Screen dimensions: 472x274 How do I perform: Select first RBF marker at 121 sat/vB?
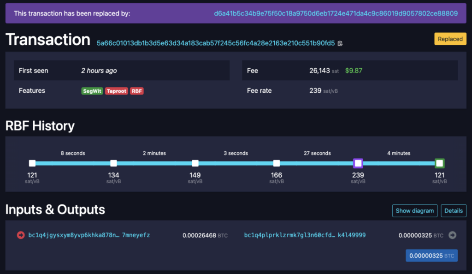tap(32, 163)
